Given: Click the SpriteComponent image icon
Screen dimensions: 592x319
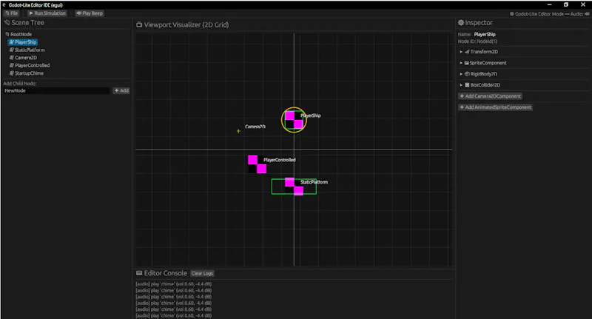Looking at the screenshot, I should pos(467,63).
